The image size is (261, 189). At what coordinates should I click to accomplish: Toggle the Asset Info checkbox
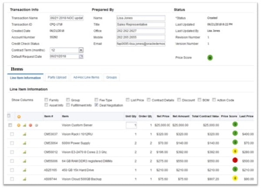pyautogui.click(x=46, y=105)
